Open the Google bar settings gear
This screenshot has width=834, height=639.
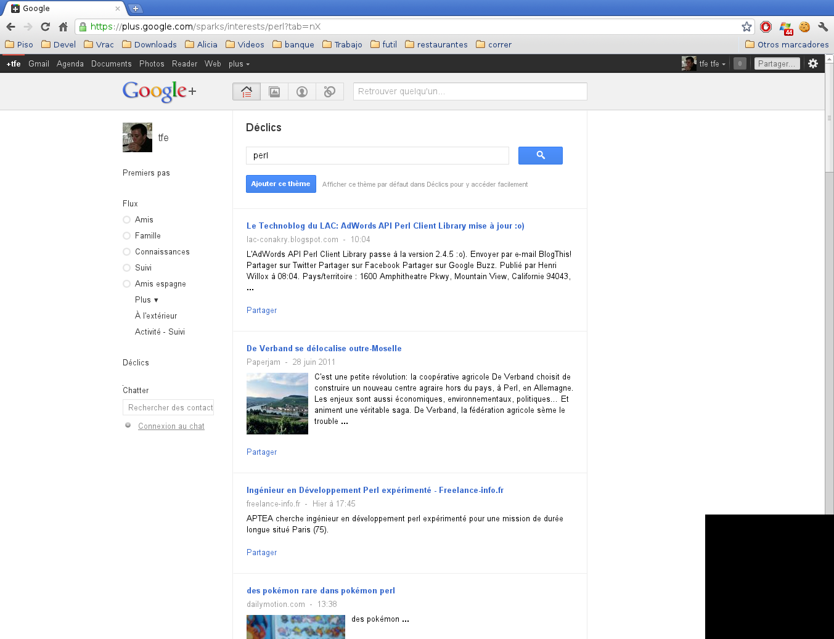pos(813,63)
